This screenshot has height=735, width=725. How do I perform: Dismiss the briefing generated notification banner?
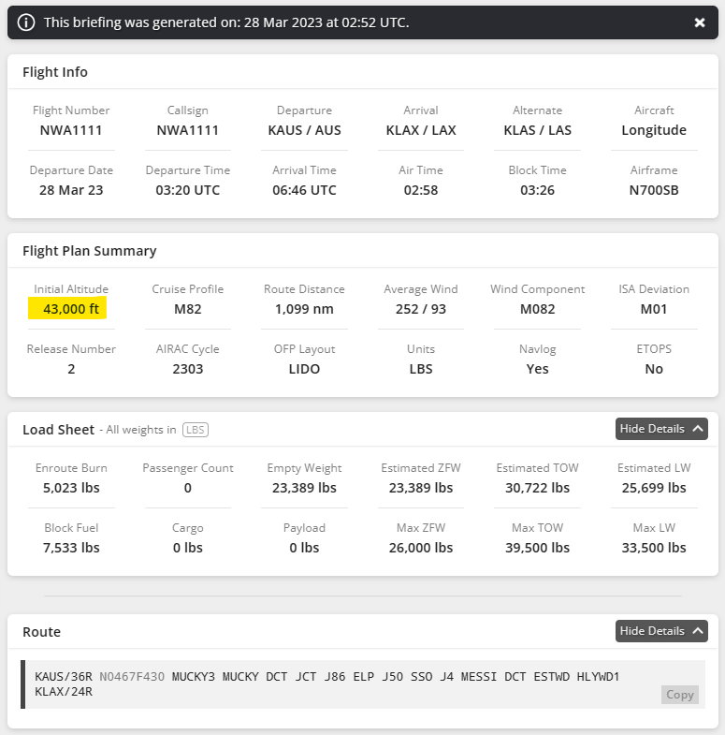point(699,22)
